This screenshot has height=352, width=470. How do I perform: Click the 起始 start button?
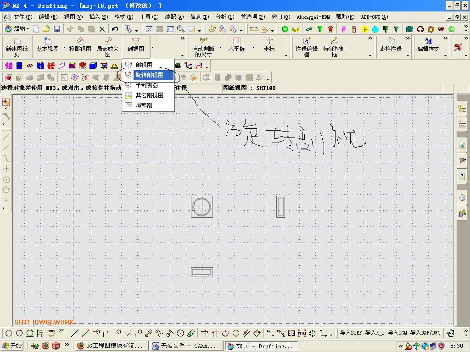[17, 29]
